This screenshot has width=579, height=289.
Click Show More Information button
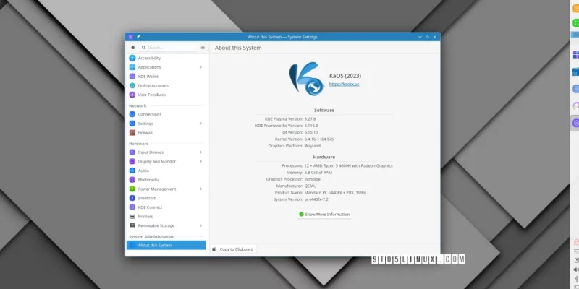[x=324, y=214]
